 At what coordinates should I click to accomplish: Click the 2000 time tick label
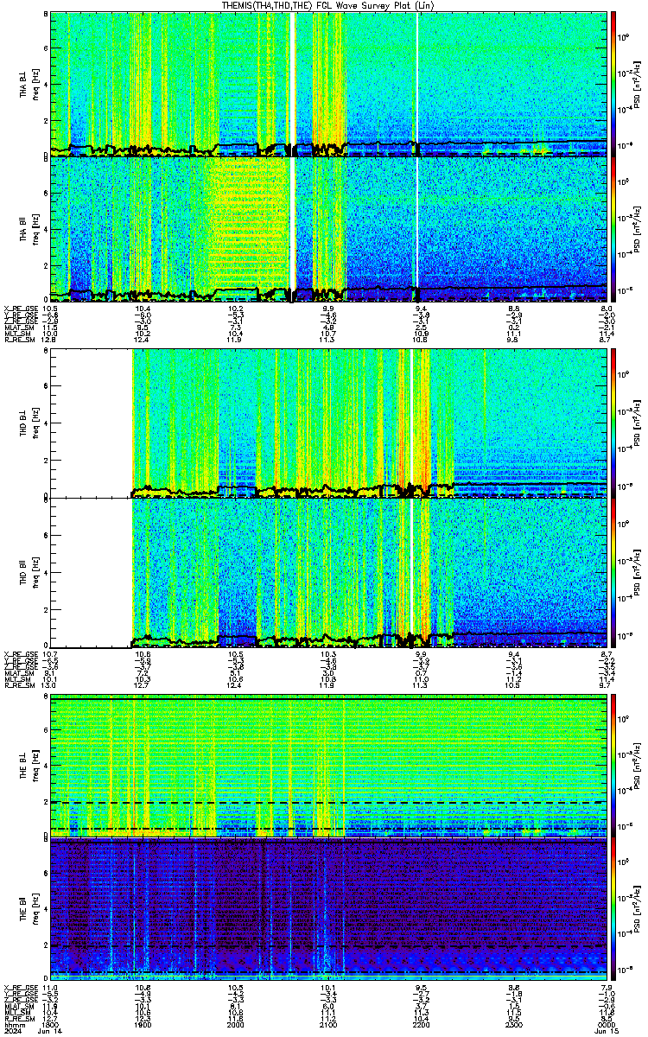(x=235, y=1024)
